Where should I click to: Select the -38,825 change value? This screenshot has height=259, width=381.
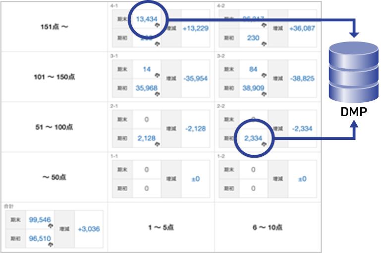(302, 79)
